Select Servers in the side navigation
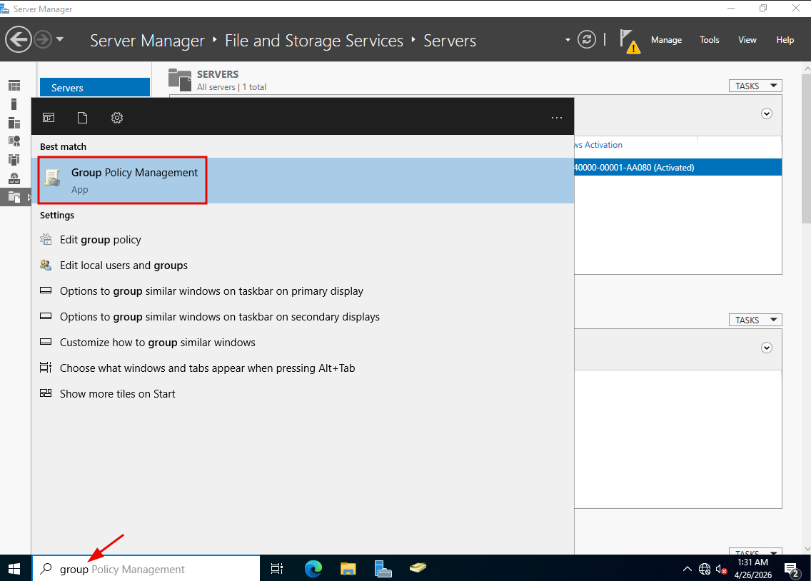 (x=95, y=88)
